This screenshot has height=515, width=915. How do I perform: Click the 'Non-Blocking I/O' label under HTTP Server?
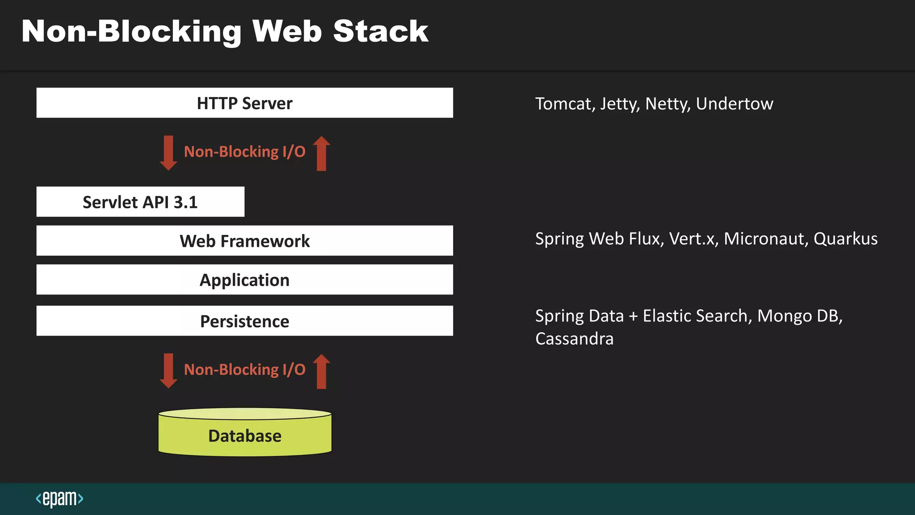(x=245, y=152)
